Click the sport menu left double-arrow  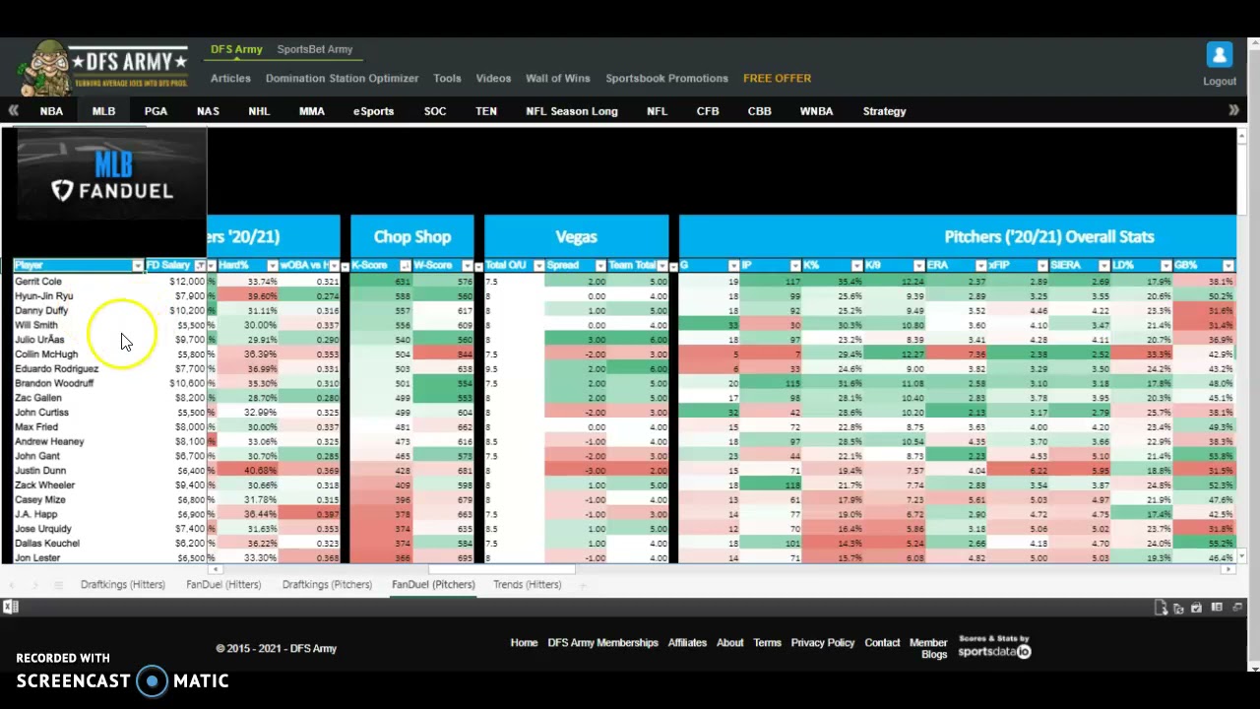click(14, 111)
